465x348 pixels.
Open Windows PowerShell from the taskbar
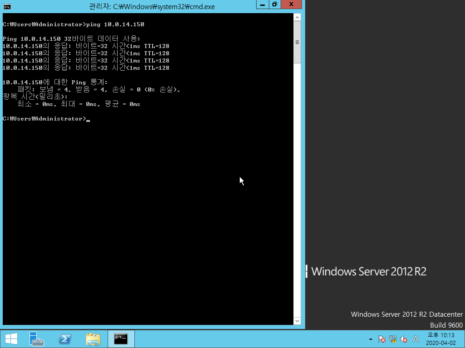coord(65,339)
